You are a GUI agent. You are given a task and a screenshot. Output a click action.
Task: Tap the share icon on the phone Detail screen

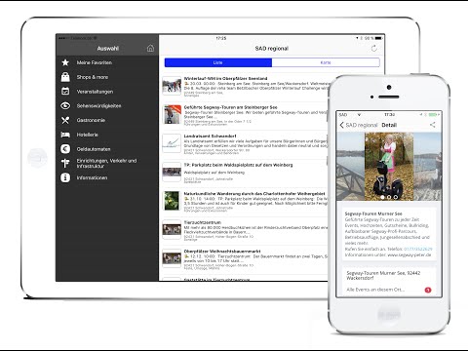tap(432, 125)
